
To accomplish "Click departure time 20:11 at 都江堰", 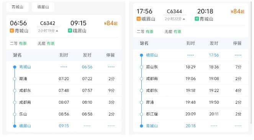I will click(x=214, y=114).
